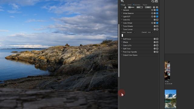
Task: Enable the Post-Crop Vignette group
Action: pyautogui.click(x=157, y=52)
